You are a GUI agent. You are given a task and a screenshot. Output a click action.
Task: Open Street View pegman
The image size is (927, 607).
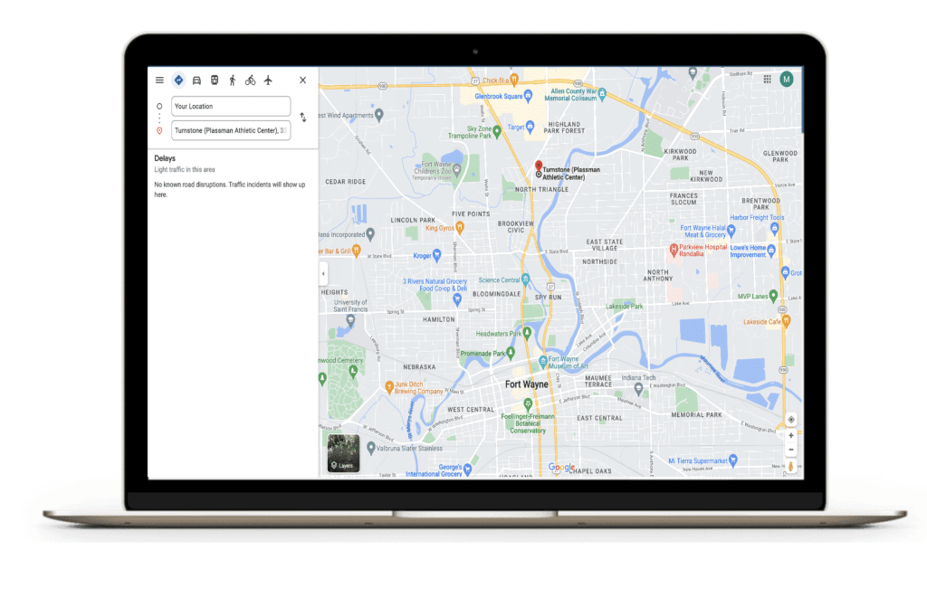(x=791, y=467)
